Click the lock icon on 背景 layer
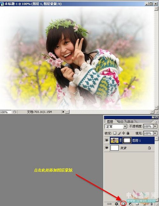 coord(149,148)
